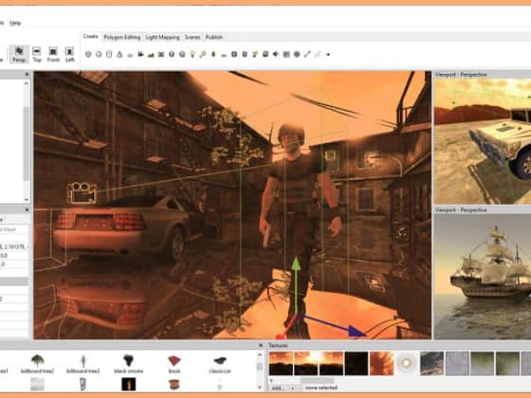Open the dropdown beside the add... button
Image resolution: width=531 pixels, height=398 pixels.
coord(293,388)
